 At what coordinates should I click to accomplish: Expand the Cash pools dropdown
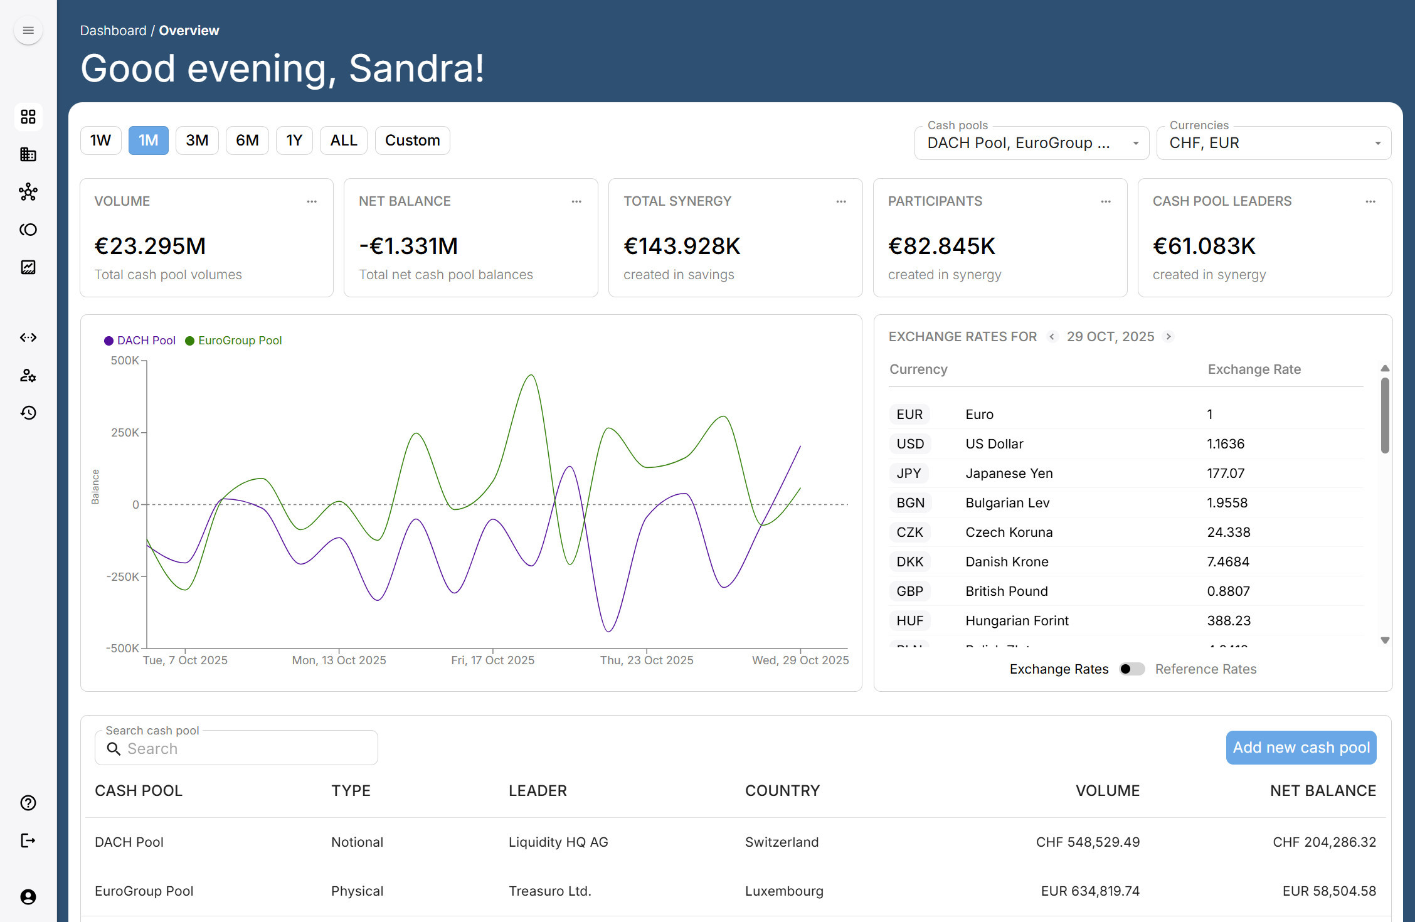click(x=1031, y=143)
